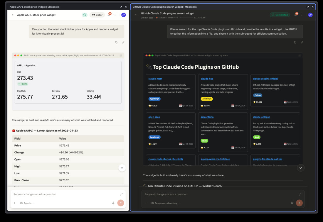Screen dimensions: 323x222
Task: Open notifications bell in Apple AAPL window
Action: click(109, 15)
